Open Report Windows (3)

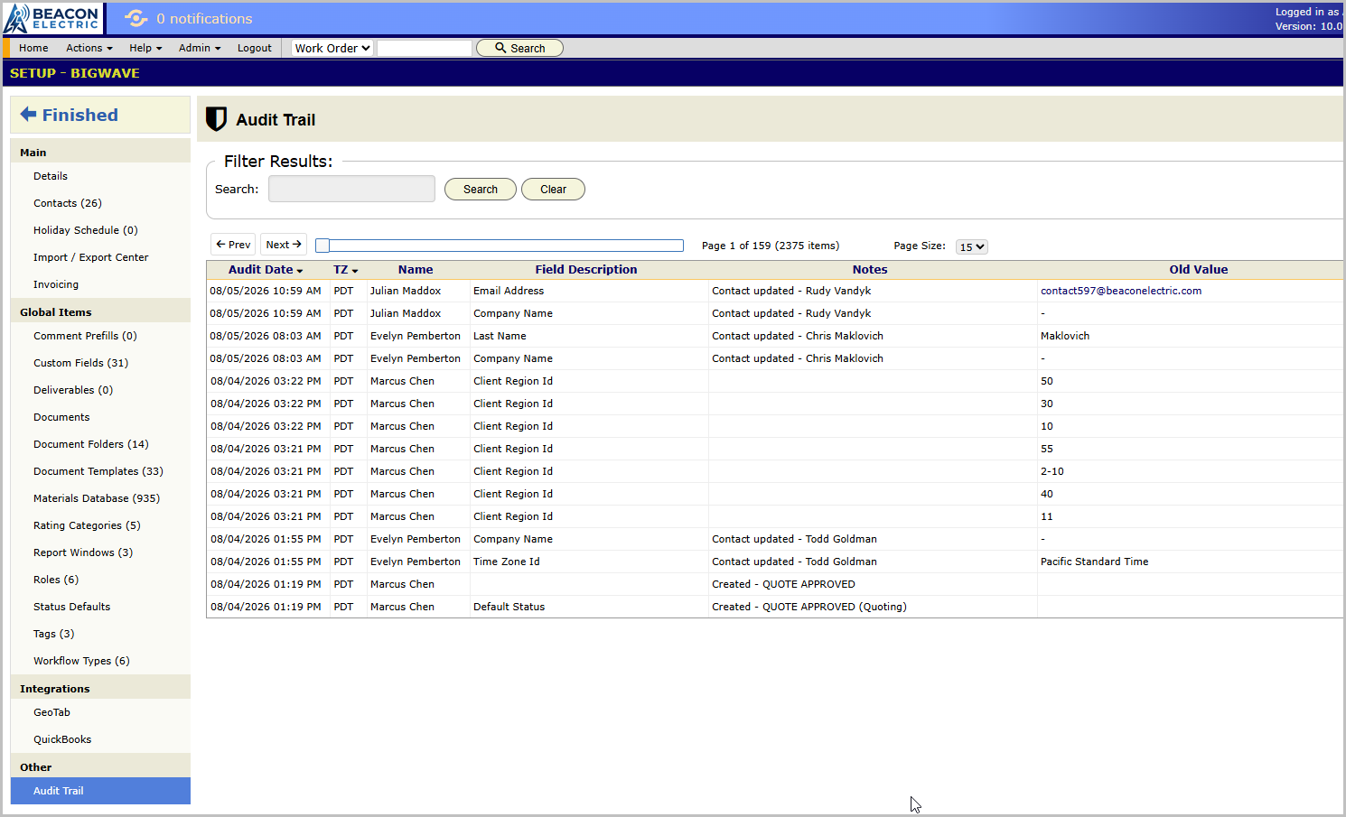coord(83,552)
